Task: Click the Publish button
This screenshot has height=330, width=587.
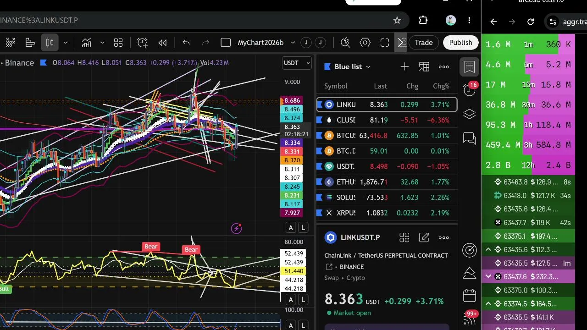Action: (460, 43)
